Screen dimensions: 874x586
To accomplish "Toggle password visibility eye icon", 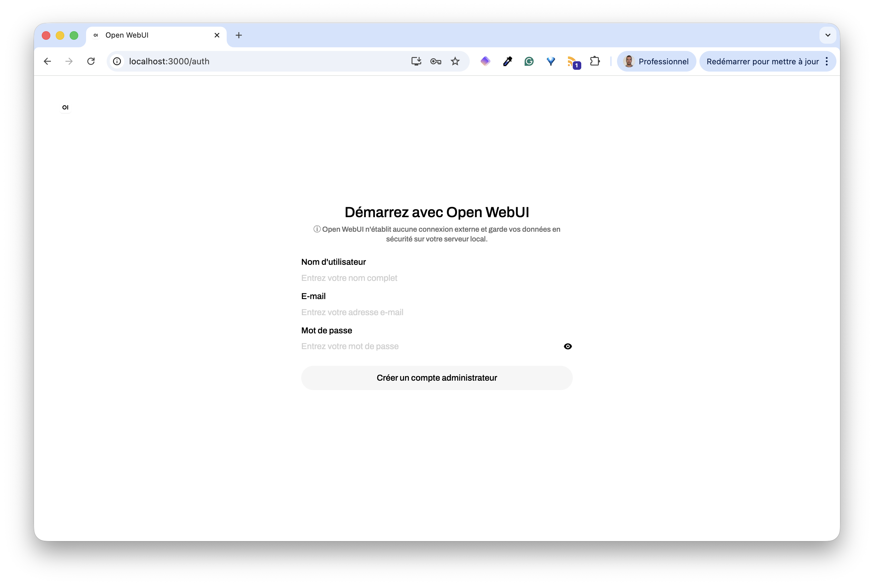I will point(568,346).
